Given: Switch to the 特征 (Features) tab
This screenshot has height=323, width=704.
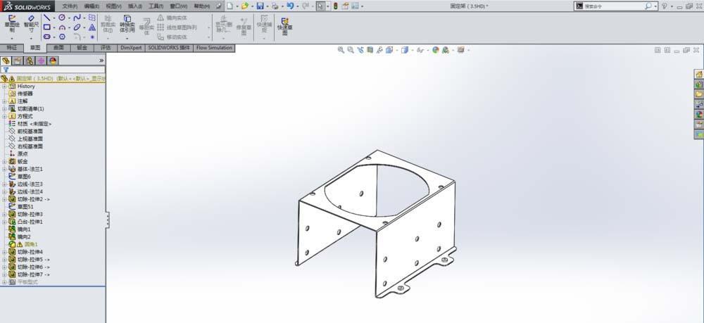Looking at the screenshot, I should [x=12, y=48].
